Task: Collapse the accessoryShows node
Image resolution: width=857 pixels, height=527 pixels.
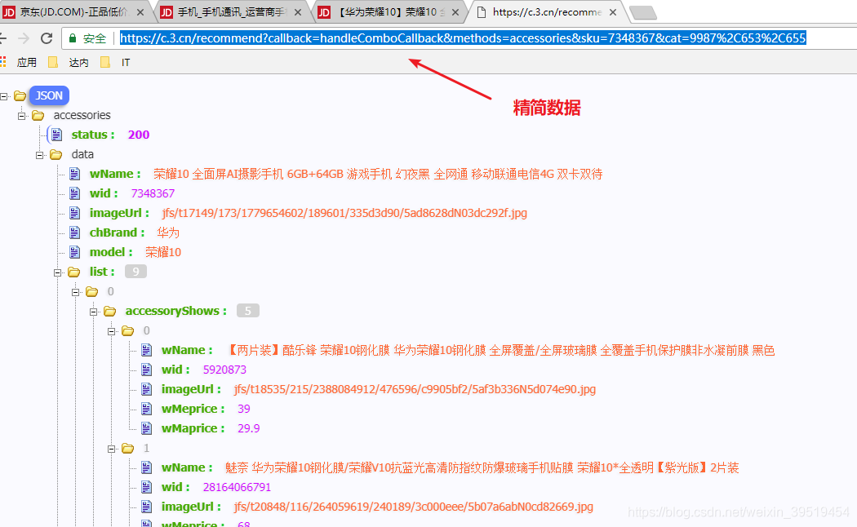Action: point(94,312)
